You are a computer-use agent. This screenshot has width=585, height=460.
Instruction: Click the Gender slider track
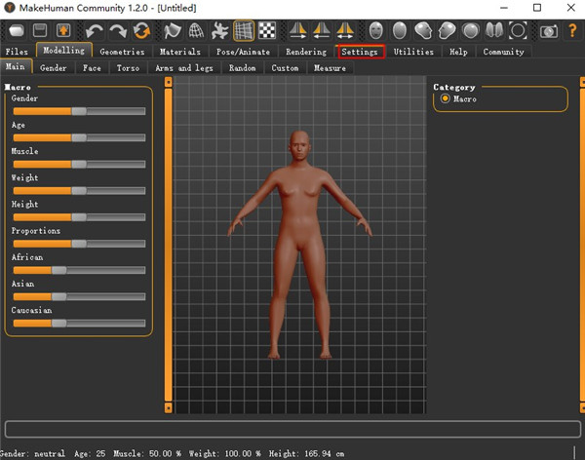click(78, 111)
